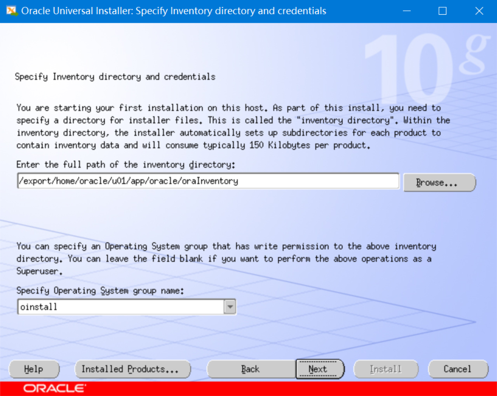Click the oinstall group name field

pos(121,307)
